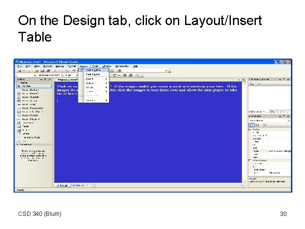Click the bulleted list toolbar icon
Screen dimensions: 305x229
(125, 75)
